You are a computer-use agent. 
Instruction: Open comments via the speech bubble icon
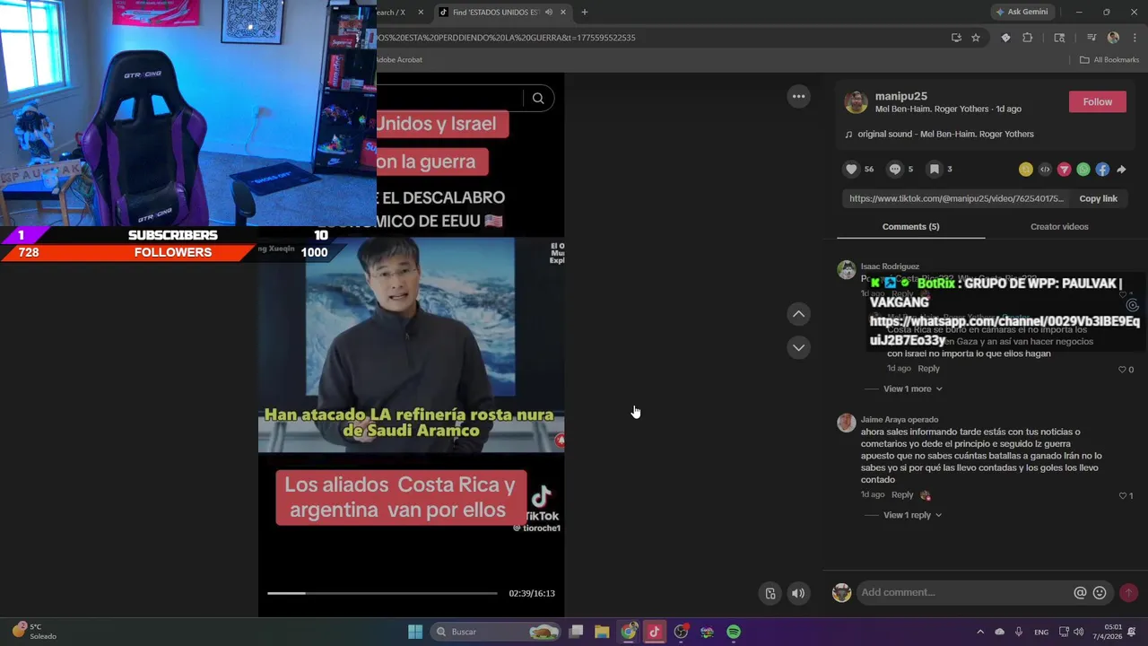pos(894,169)
